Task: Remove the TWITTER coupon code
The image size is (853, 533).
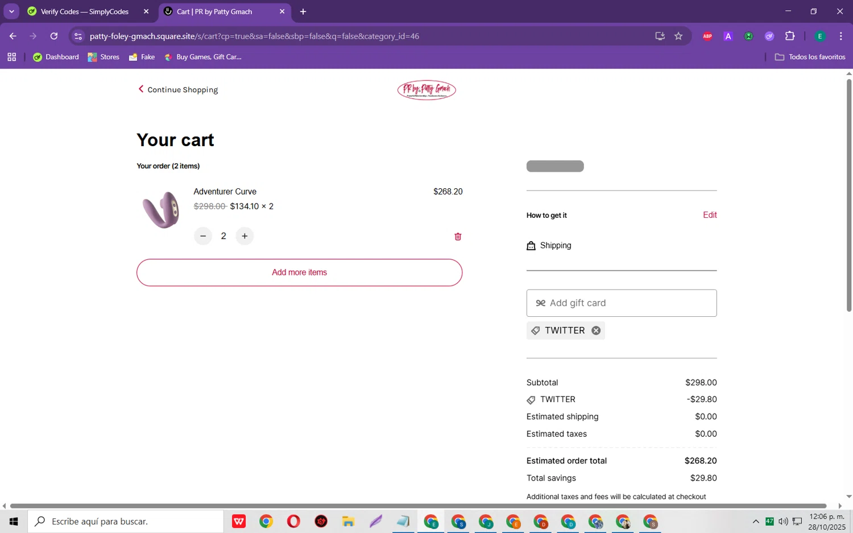Action: pyautogui.click(x=596, y=330)
